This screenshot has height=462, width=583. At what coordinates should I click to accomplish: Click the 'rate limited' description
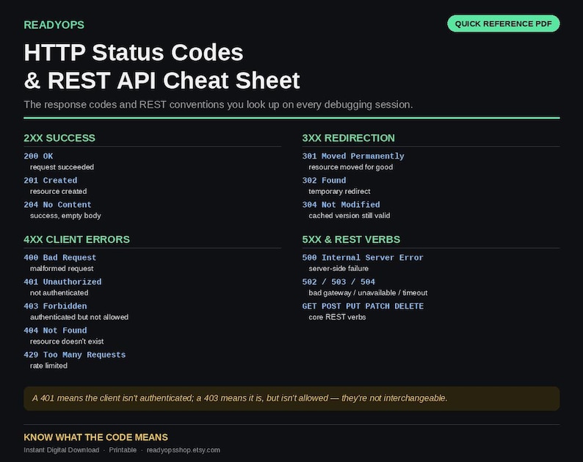48,366
